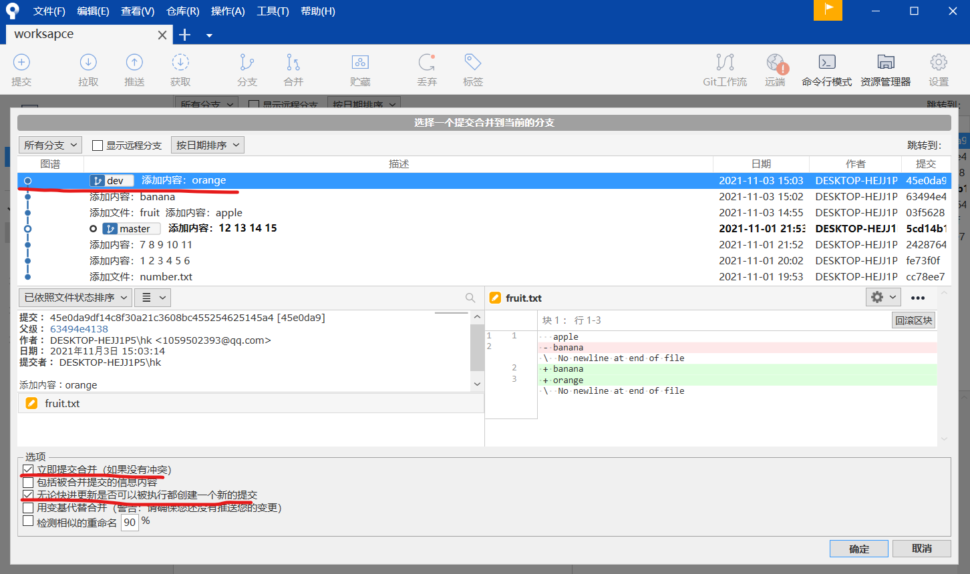Click the 取消 button
Screen dimensions: 970x574
coord(922,549)
